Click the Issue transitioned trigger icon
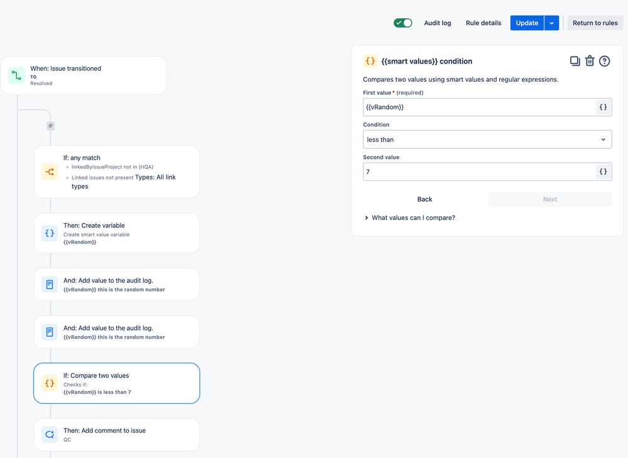The height and width of the screenshot is (458, 628). point(16,75)
